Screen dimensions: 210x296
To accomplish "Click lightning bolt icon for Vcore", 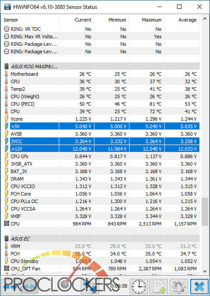I will 7,119.
